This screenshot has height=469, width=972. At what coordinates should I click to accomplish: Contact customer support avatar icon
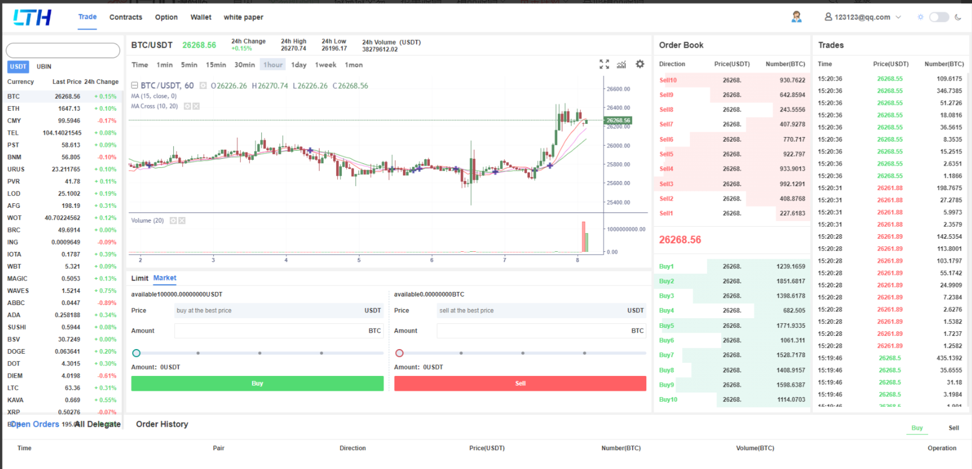pyautogui.click(x=797, y=17)
